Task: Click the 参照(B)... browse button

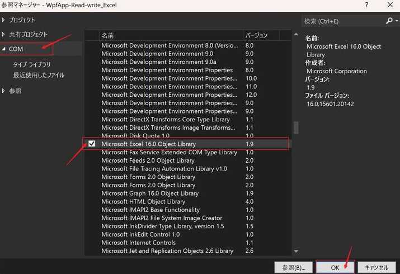Action: (293, 267)
